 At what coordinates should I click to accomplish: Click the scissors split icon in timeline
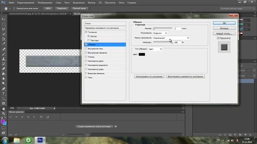pos(41,117)
